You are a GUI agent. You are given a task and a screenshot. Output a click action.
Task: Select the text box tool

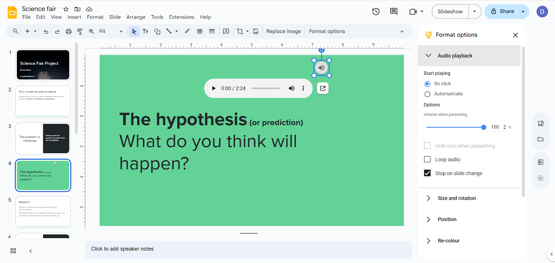point(145,32)
